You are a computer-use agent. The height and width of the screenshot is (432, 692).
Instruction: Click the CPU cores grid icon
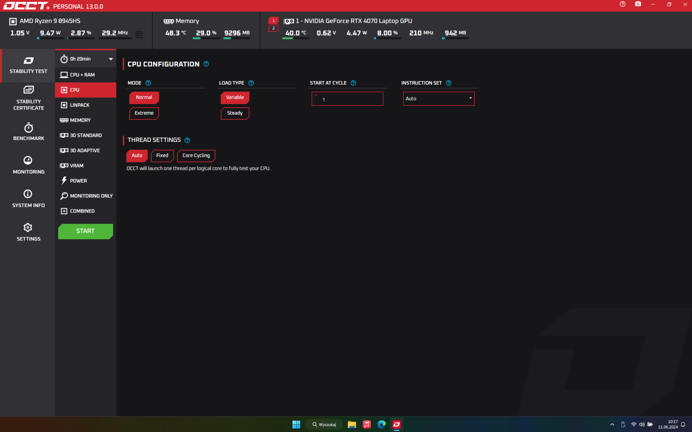[x=139, y=35]
